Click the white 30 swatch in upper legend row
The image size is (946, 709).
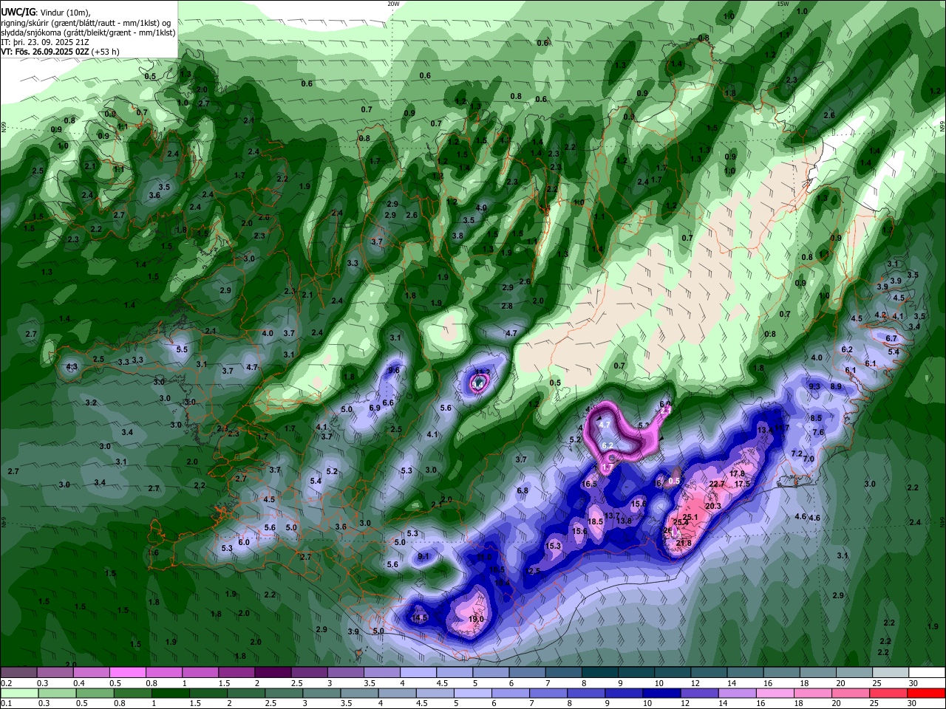pyautogui.click(x=928, y=672)
